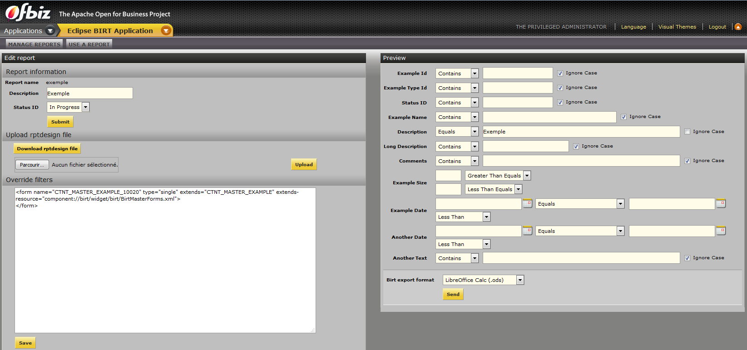Screen dimensions: 747x350
Task: Open Greater Than Equals size dropdown
Action: coord(498,176)
